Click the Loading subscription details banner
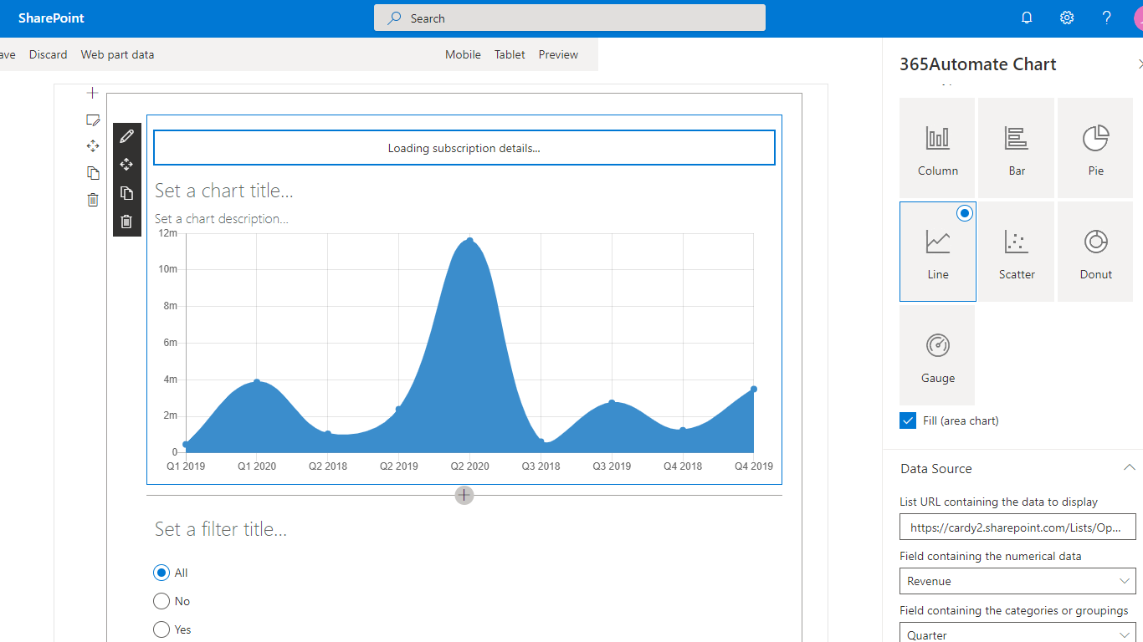Image resolution: width=1143 pixels, height=642 pixels. (464, 148)
